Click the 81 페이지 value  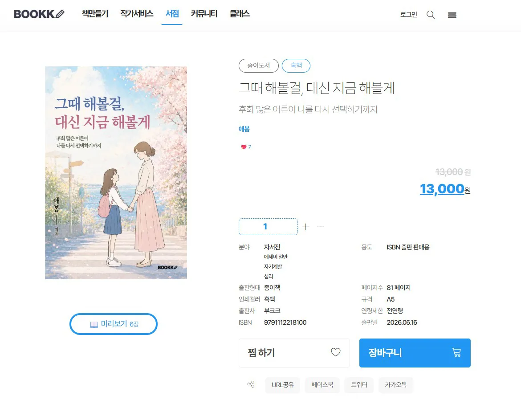click(x=399, y=288)
